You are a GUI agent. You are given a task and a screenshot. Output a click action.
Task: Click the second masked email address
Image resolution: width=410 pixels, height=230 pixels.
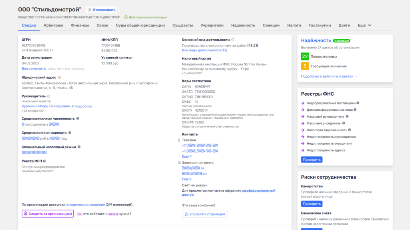(x=194, y=174)
